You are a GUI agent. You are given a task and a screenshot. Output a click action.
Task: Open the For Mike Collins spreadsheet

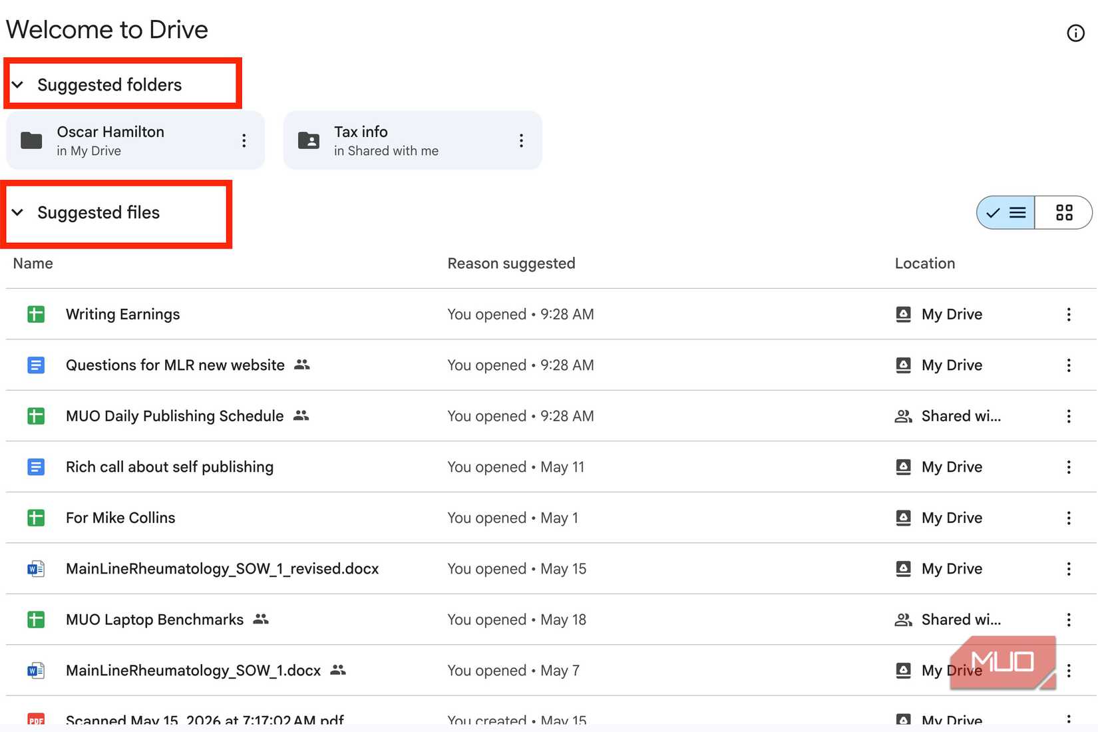point(120,518)
